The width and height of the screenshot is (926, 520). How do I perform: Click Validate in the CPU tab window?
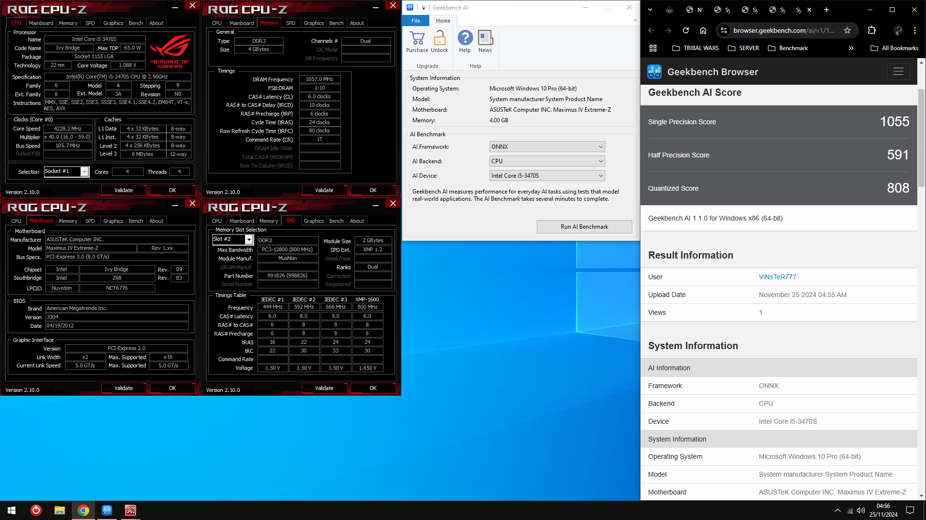[123, 190]
